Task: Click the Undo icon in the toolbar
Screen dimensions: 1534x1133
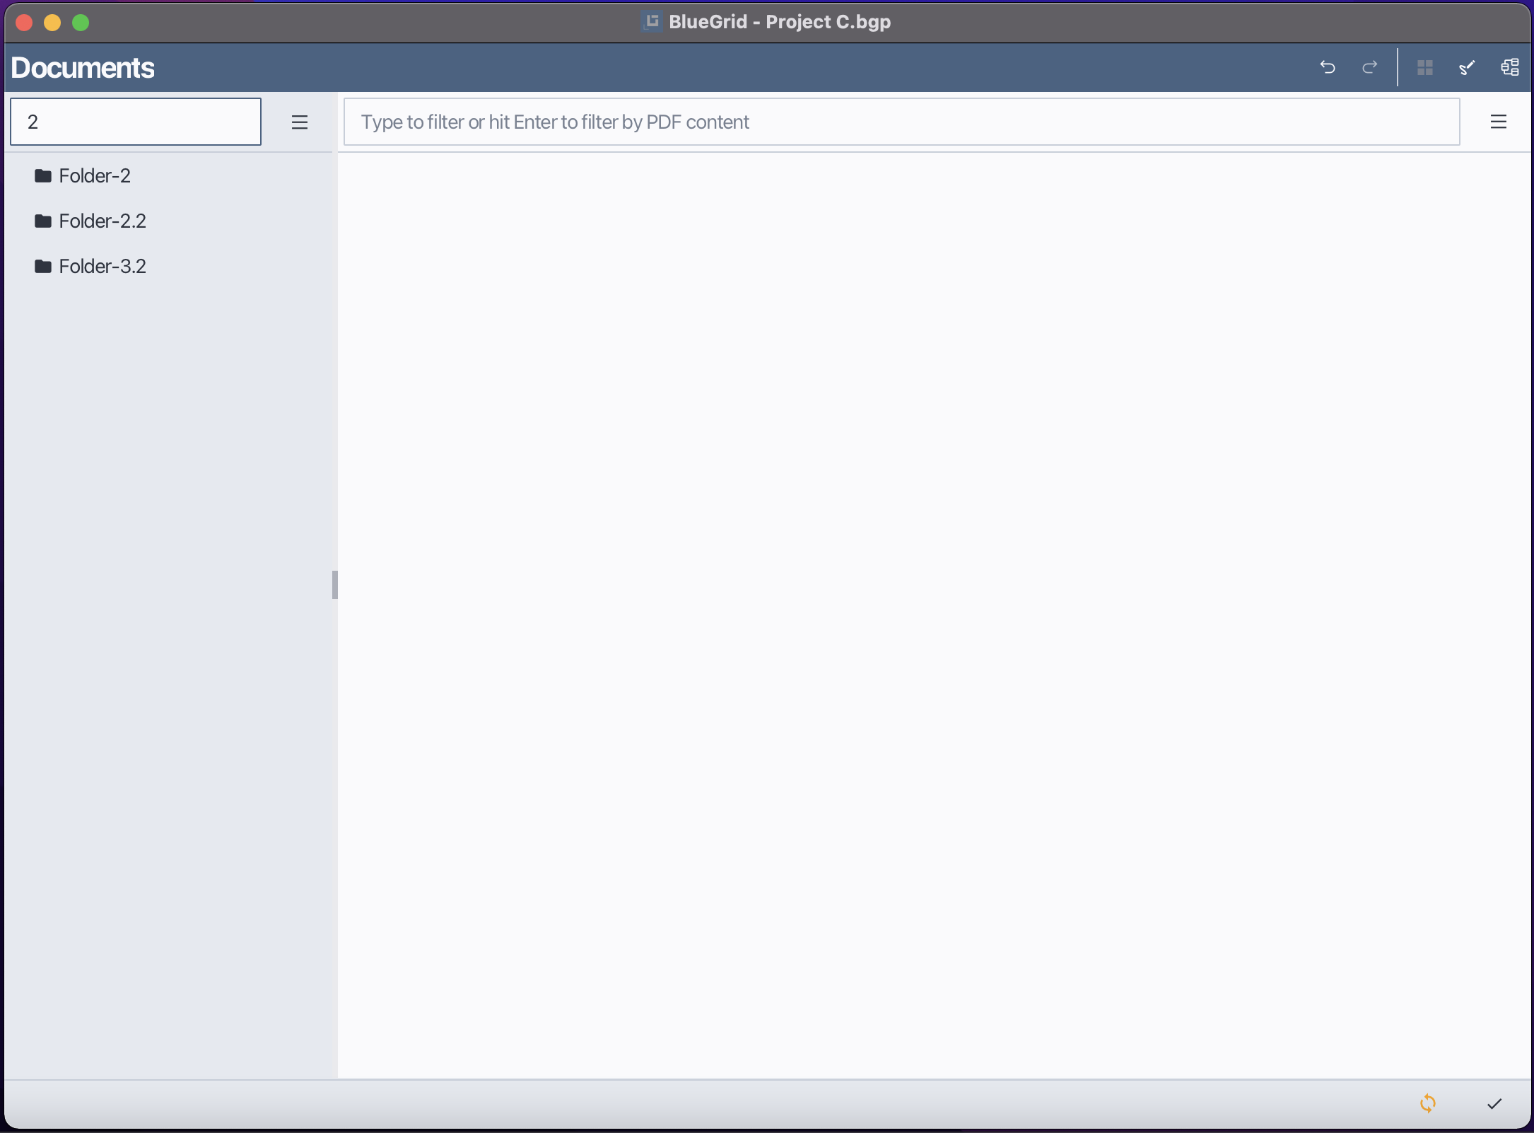Action: pos(1327,67)
